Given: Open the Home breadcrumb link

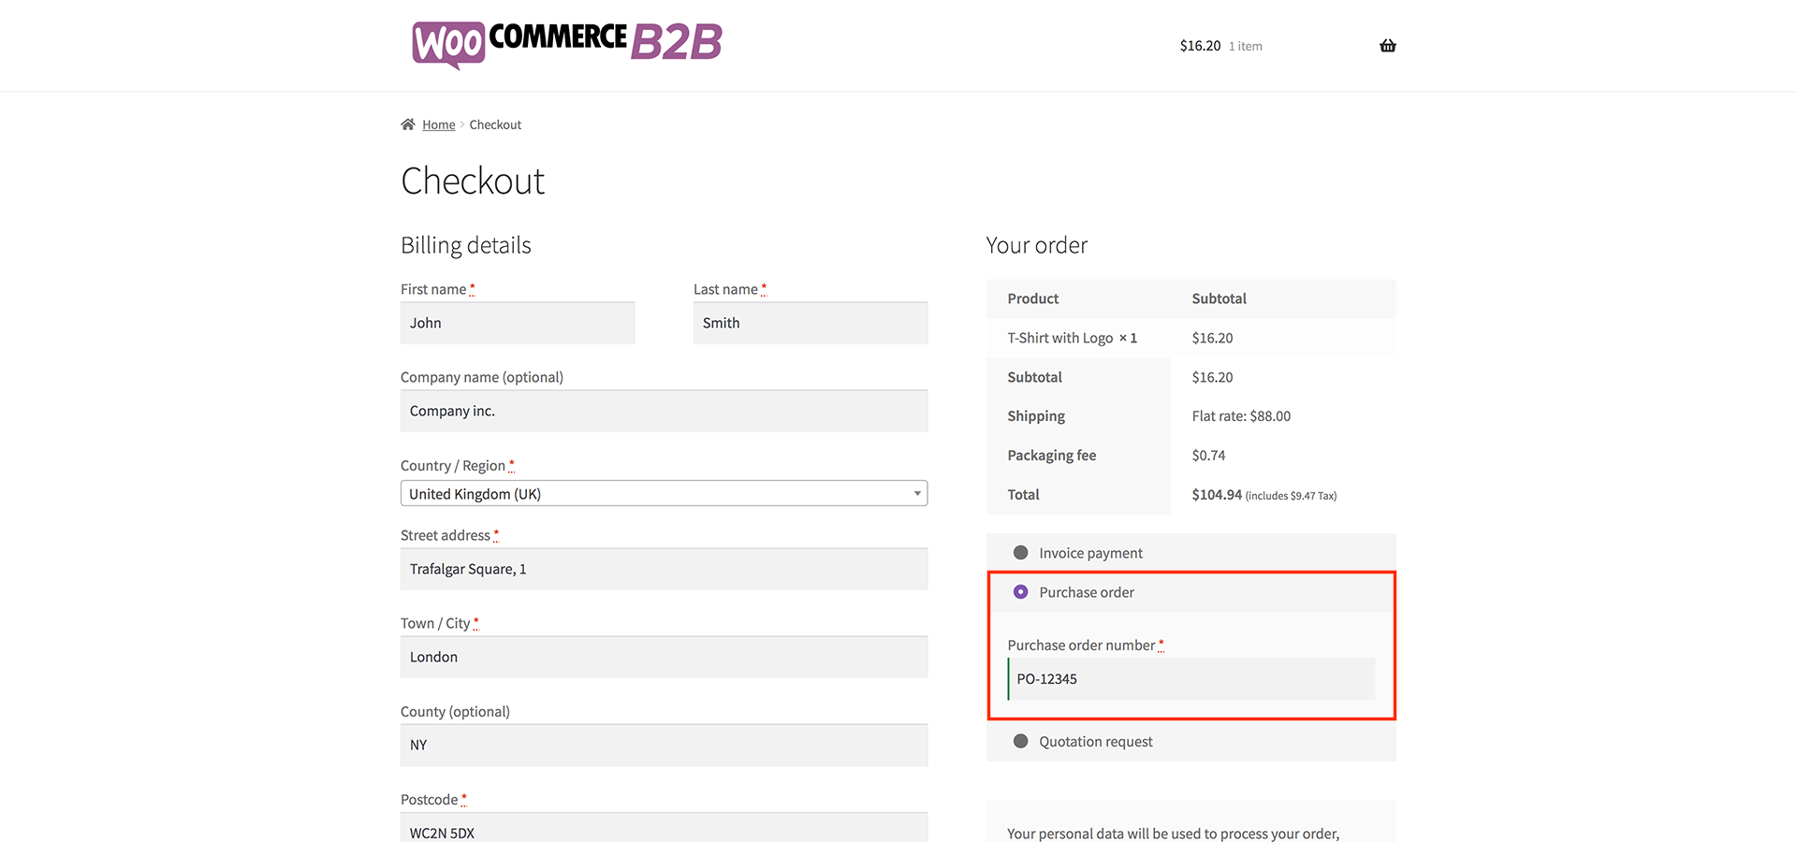Looking at the screenshot, I should click(438, 125).
